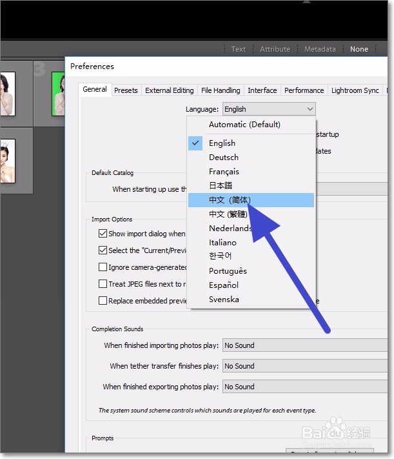Choose 한국어 in the language list
The width and height of the screenshot is (394, 459).
251,256
